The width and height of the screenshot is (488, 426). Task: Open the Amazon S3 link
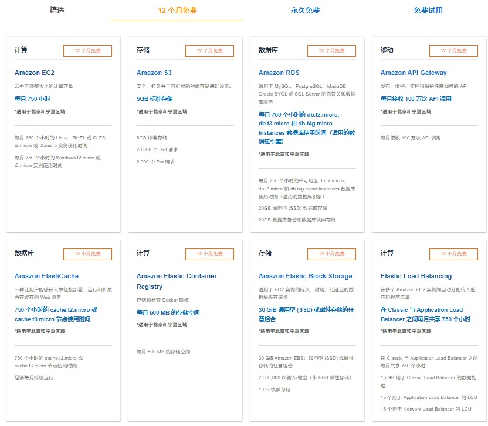click(x=154, y=73)
